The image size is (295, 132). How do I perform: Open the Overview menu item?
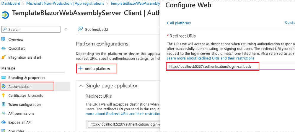coord(16,39)
